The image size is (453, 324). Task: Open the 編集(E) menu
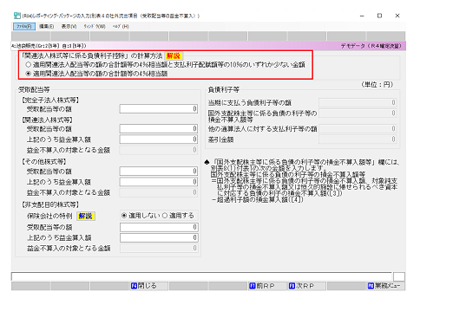click(46, 26)
